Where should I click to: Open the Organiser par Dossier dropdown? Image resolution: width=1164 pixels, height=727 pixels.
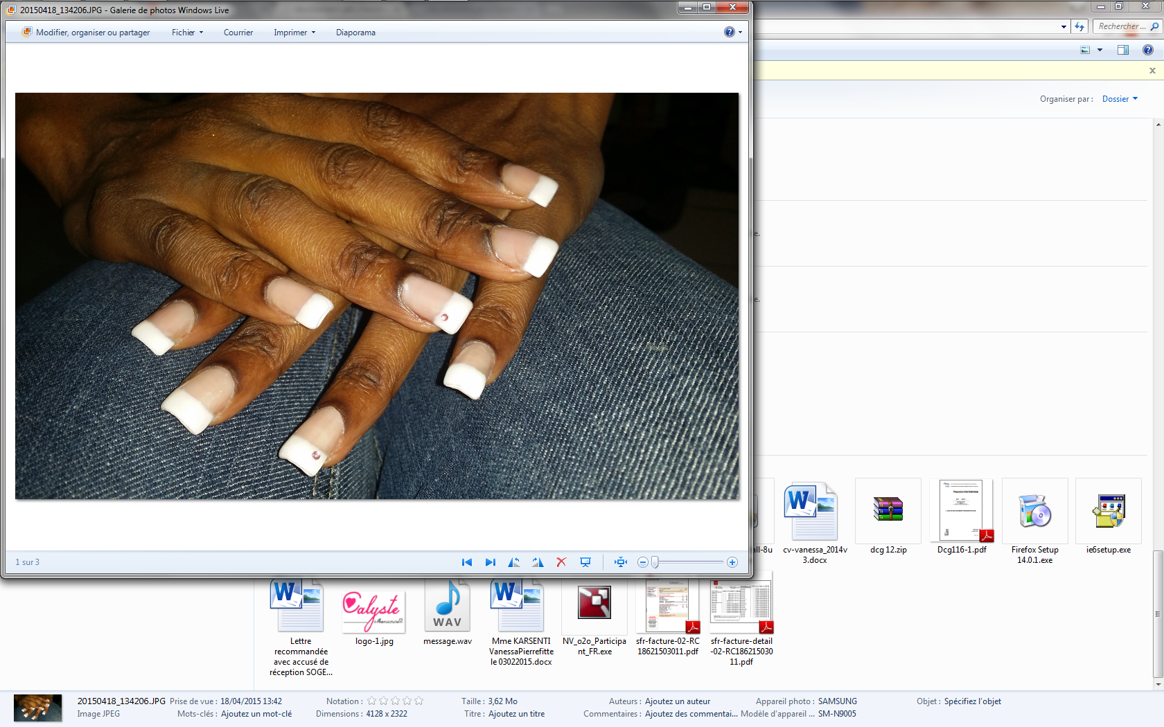click(1120, 99)
